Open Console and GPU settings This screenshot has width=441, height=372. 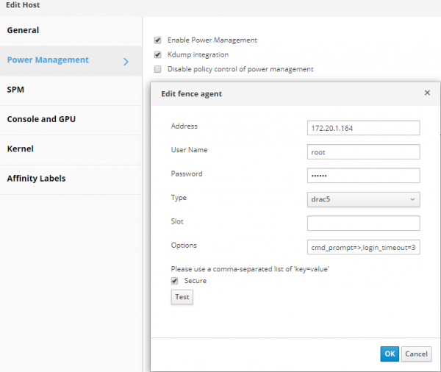point(41,119)
